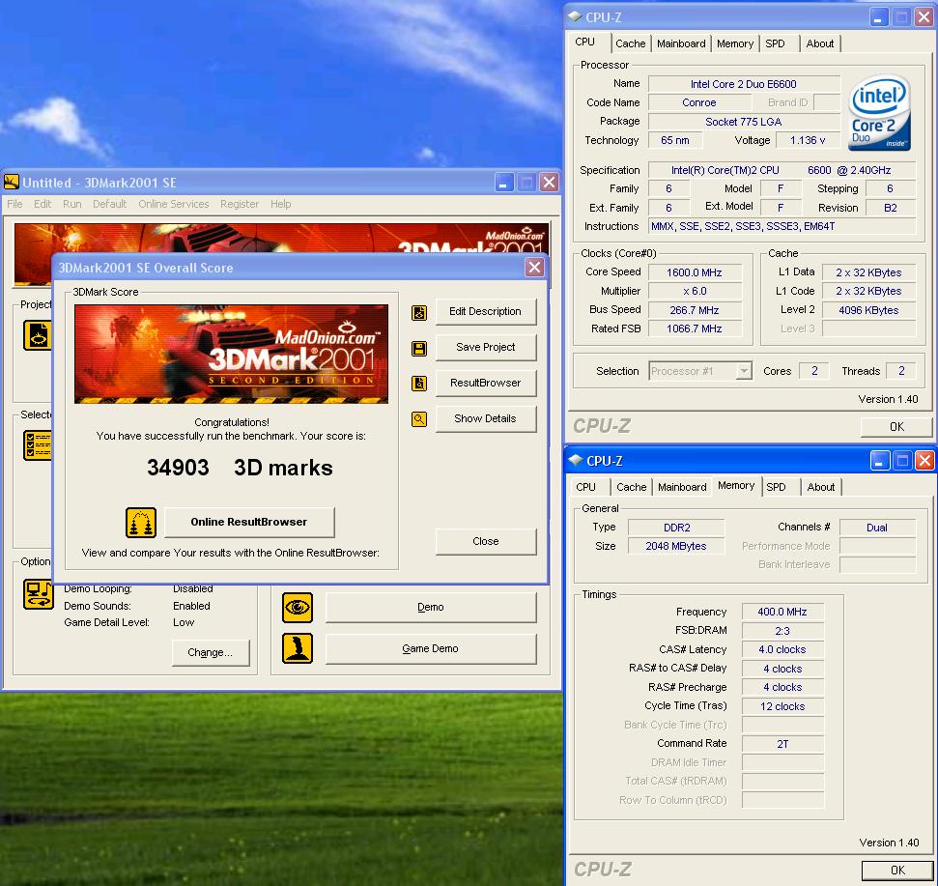
Task: Open the Help menu in 3DMark2001
Action: click(280, 204)
